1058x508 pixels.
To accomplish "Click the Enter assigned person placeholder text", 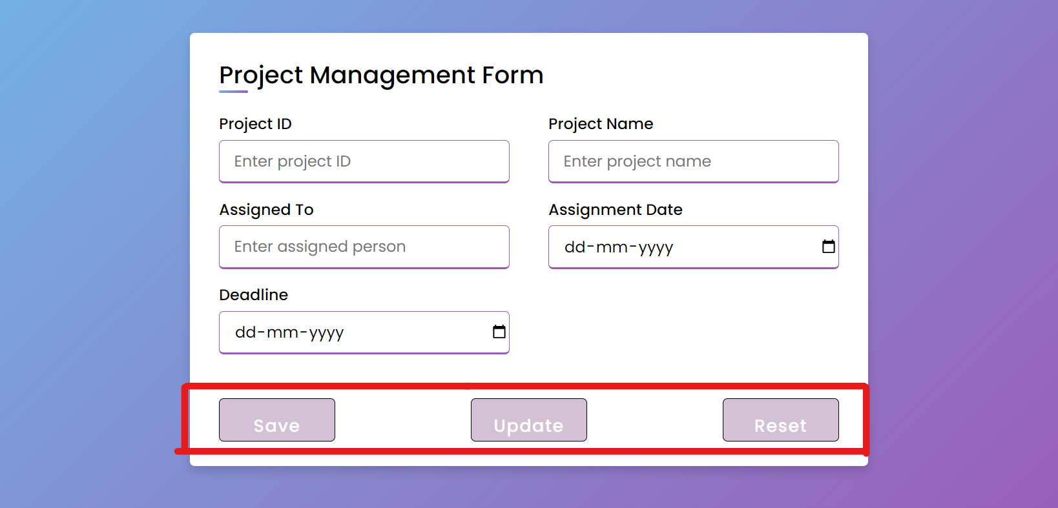I will tap(319, 247).
